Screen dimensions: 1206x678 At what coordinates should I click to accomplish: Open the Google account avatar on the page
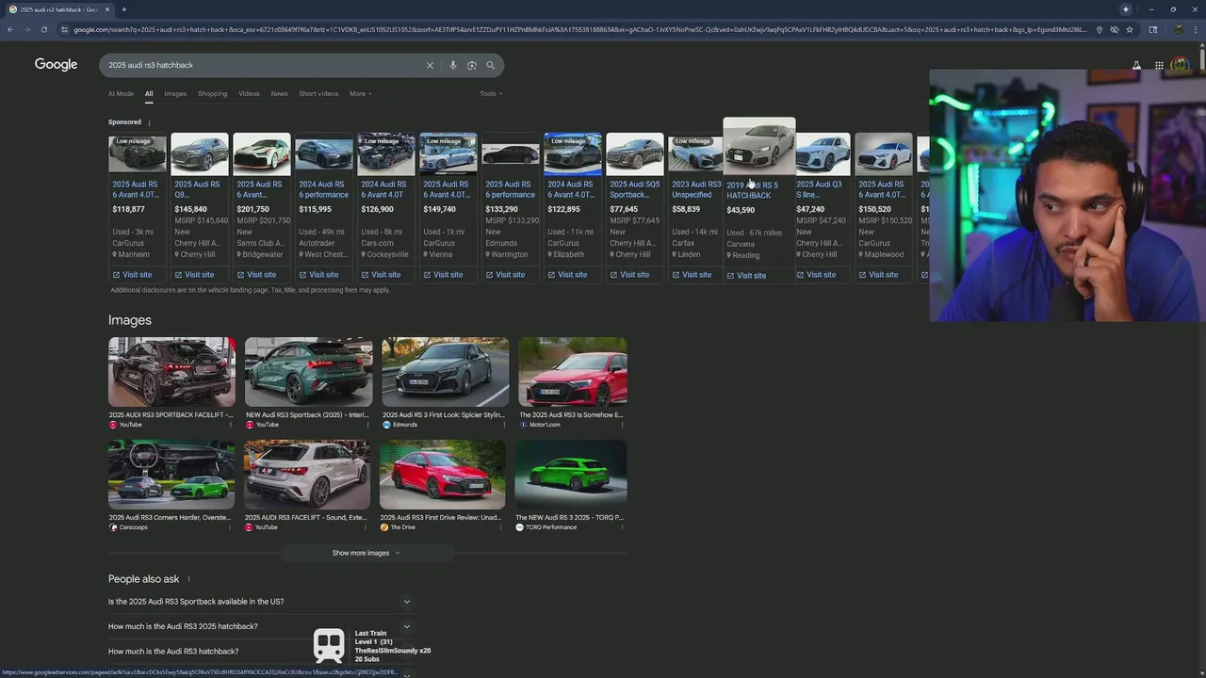1180,65
